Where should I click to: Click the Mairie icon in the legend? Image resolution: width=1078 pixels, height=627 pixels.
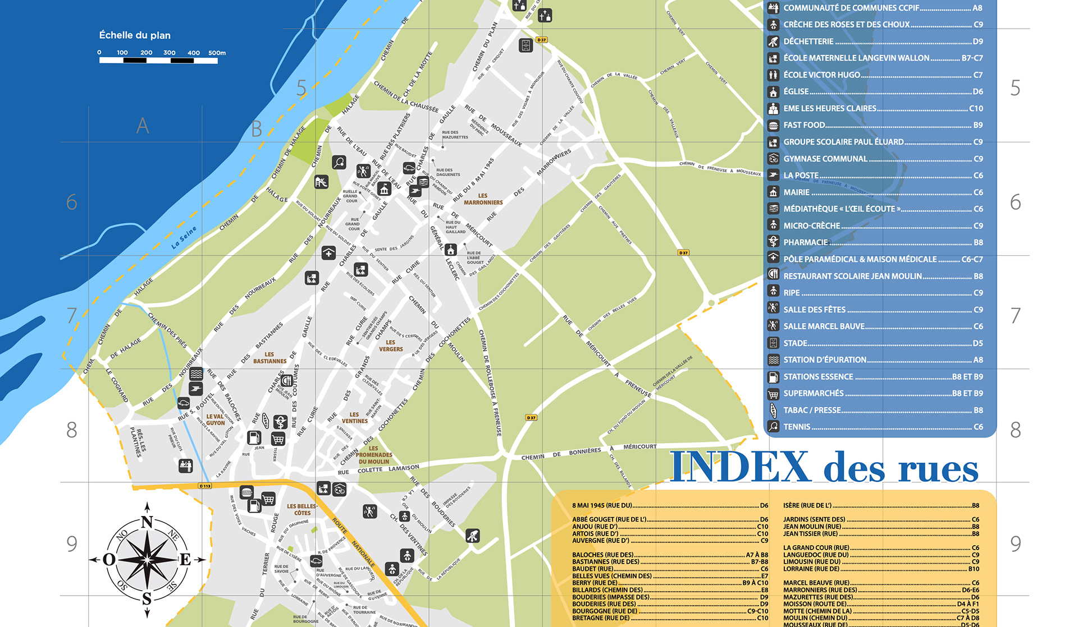(x=773, y=192)
